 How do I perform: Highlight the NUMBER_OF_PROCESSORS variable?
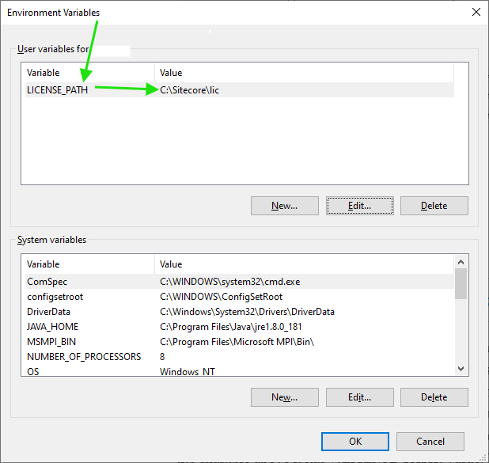[x=84, y=356]
